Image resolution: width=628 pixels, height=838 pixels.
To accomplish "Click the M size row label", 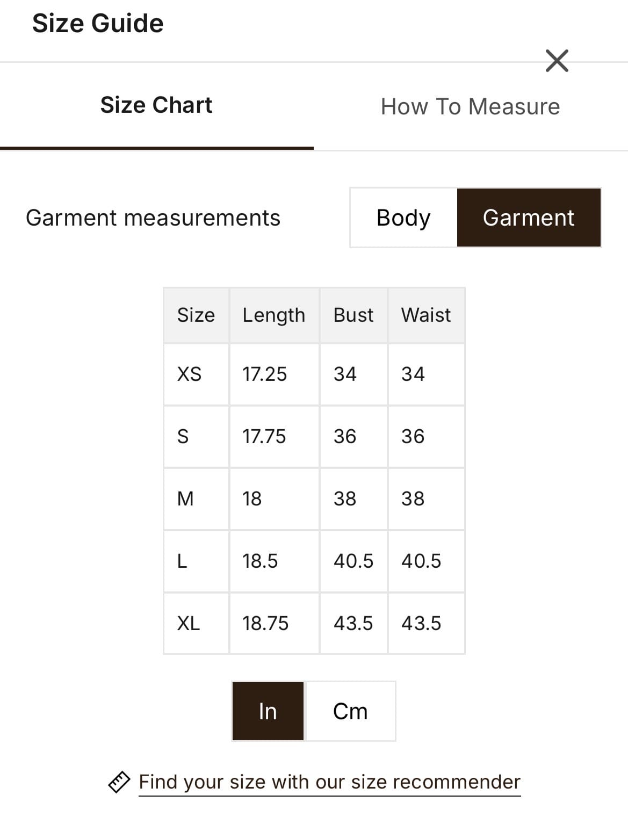I will tap(185, 499).
